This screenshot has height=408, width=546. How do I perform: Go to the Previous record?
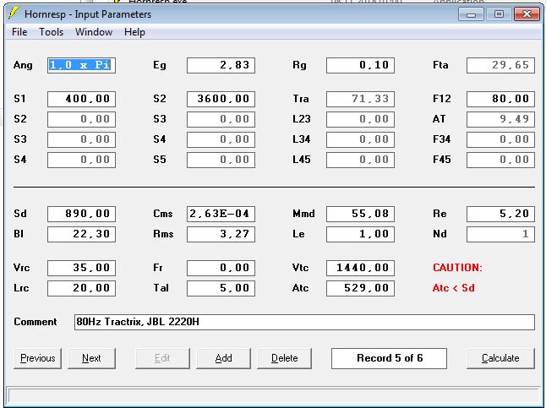[37, 358]
